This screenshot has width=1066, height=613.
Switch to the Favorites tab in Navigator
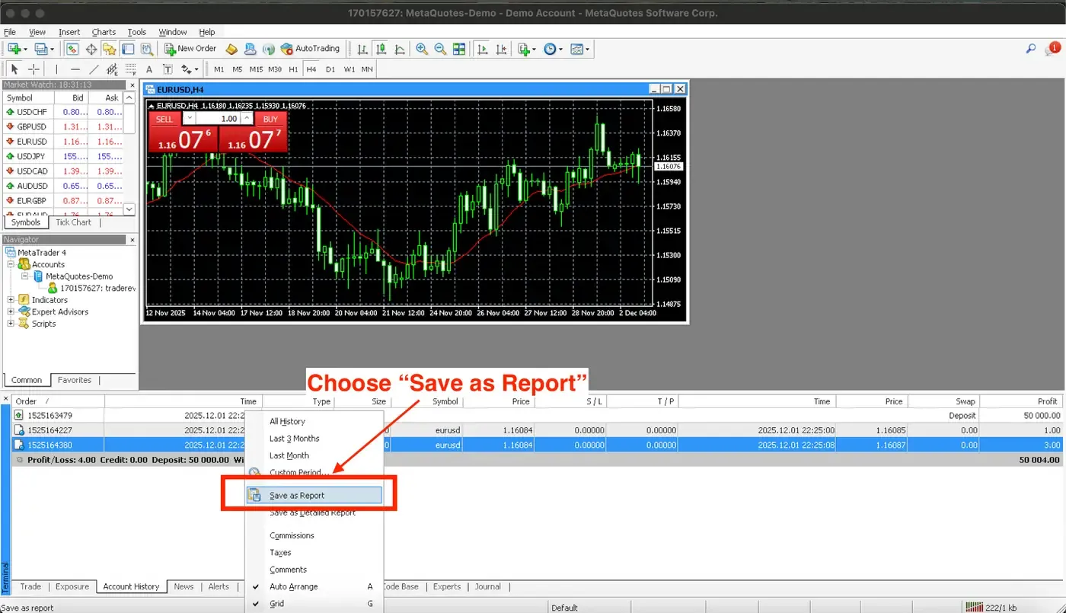click(75, 380)
